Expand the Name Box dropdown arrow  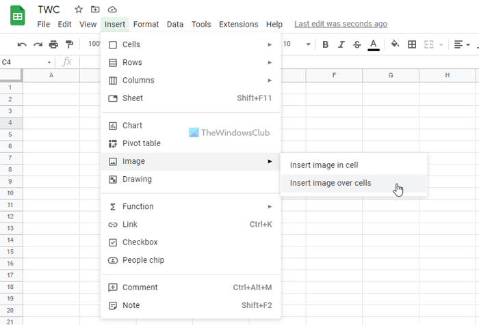(49, 62)
